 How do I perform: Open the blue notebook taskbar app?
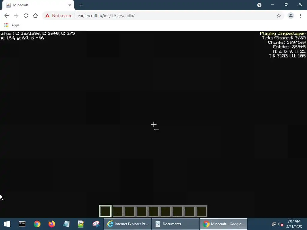pyautogui.click(x=66, y=224)
